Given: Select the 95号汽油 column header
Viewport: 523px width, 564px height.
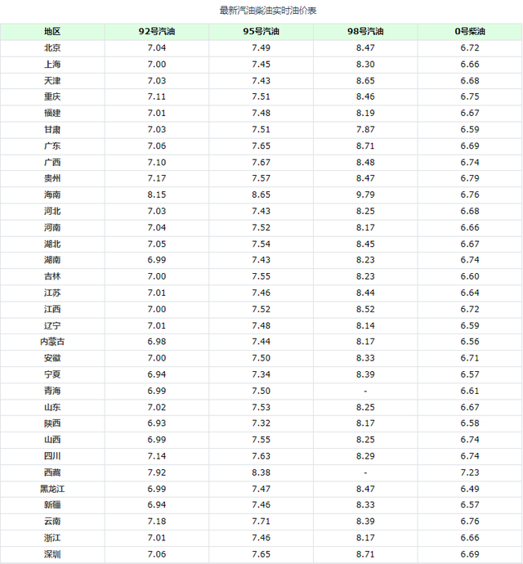Looking at the screenshot, I should coord(261,31).
